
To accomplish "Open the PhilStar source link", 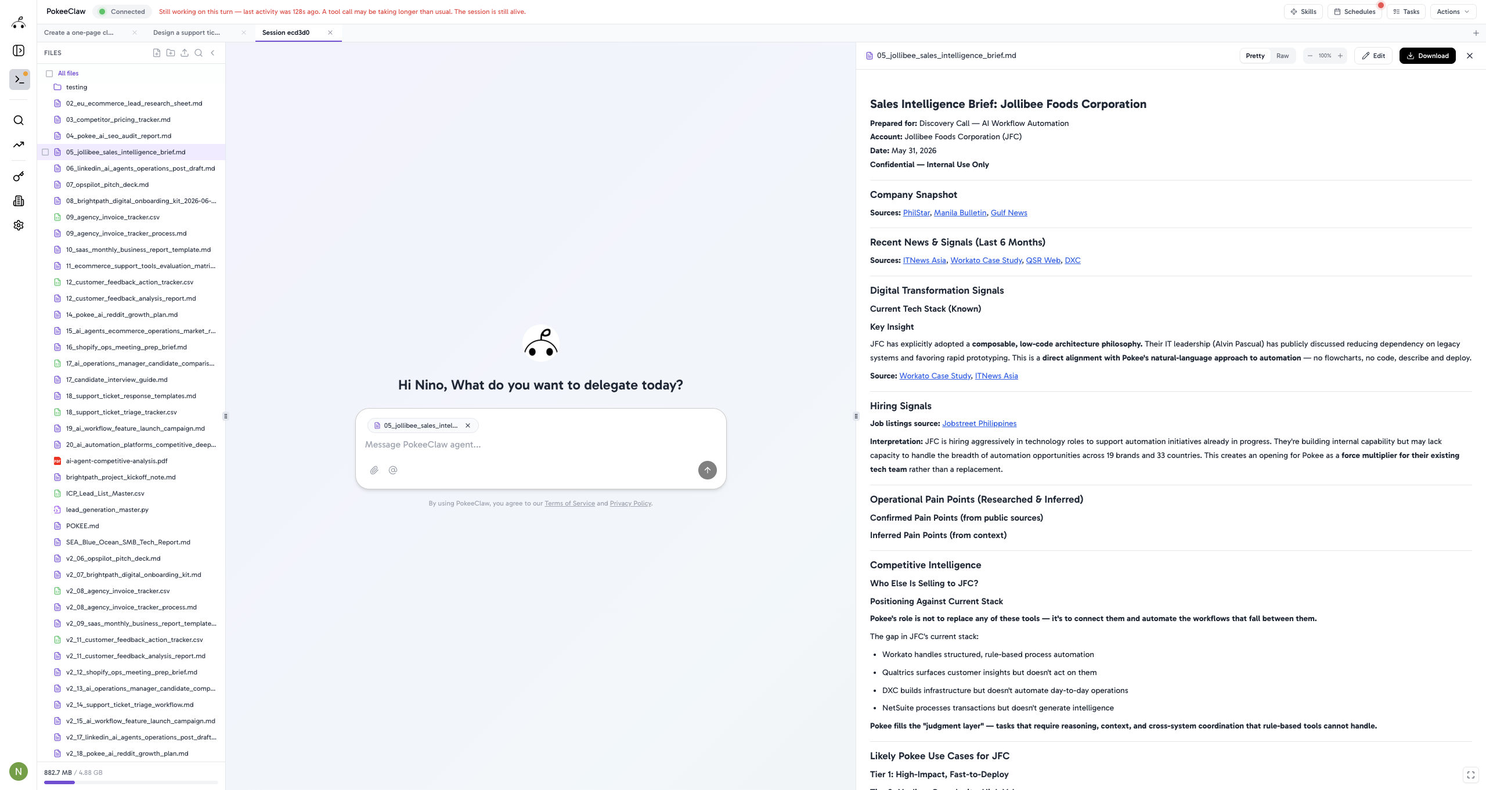I will [x=917, y=213].
